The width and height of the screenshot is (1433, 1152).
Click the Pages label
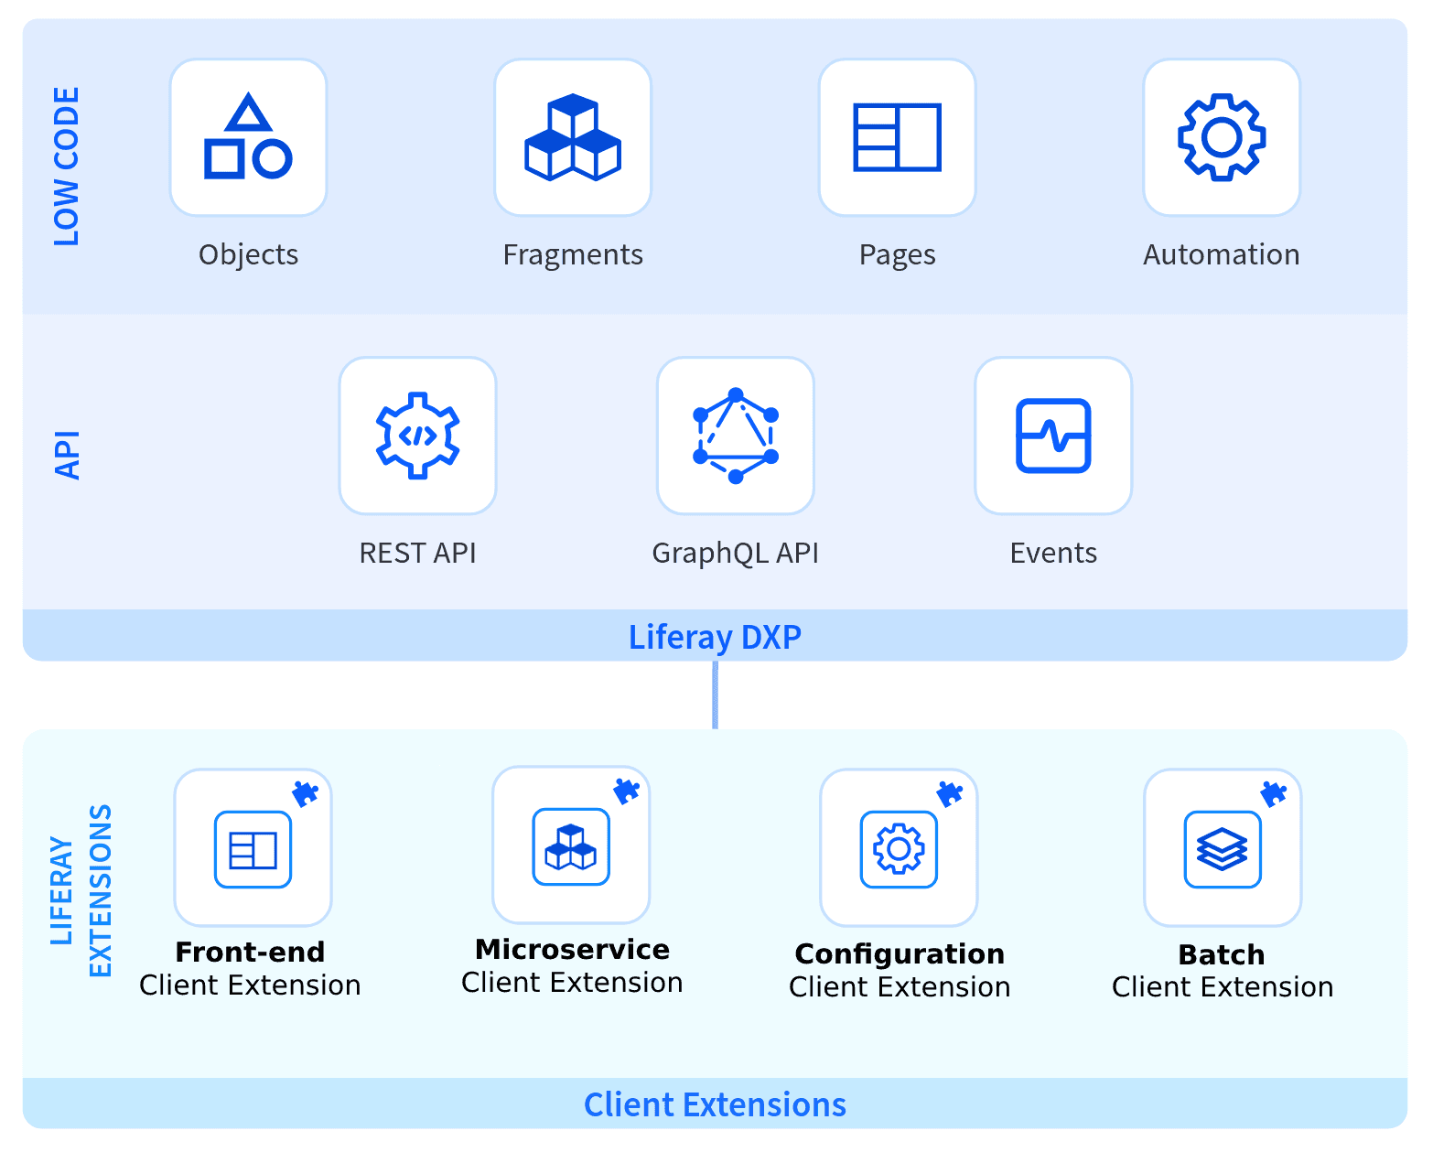pyautogui.click(x=898, y=254)
